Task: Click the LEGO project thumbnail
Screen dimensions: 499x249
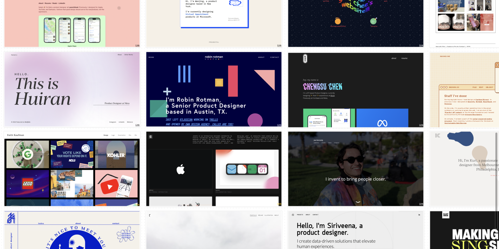Action: [x=28, y=184]
